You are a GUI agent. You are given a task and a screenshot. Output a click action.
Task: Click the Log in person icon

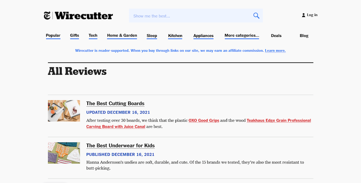tap(304, 15)
